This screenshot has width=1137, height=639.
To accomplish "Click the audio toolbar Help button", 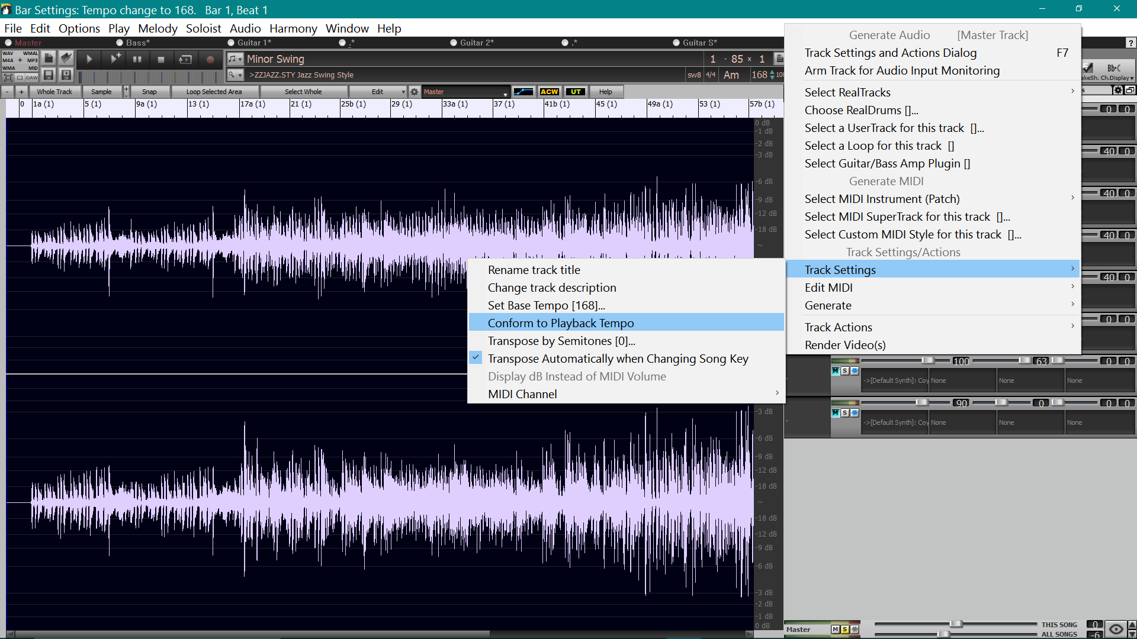I will [605, 92].
